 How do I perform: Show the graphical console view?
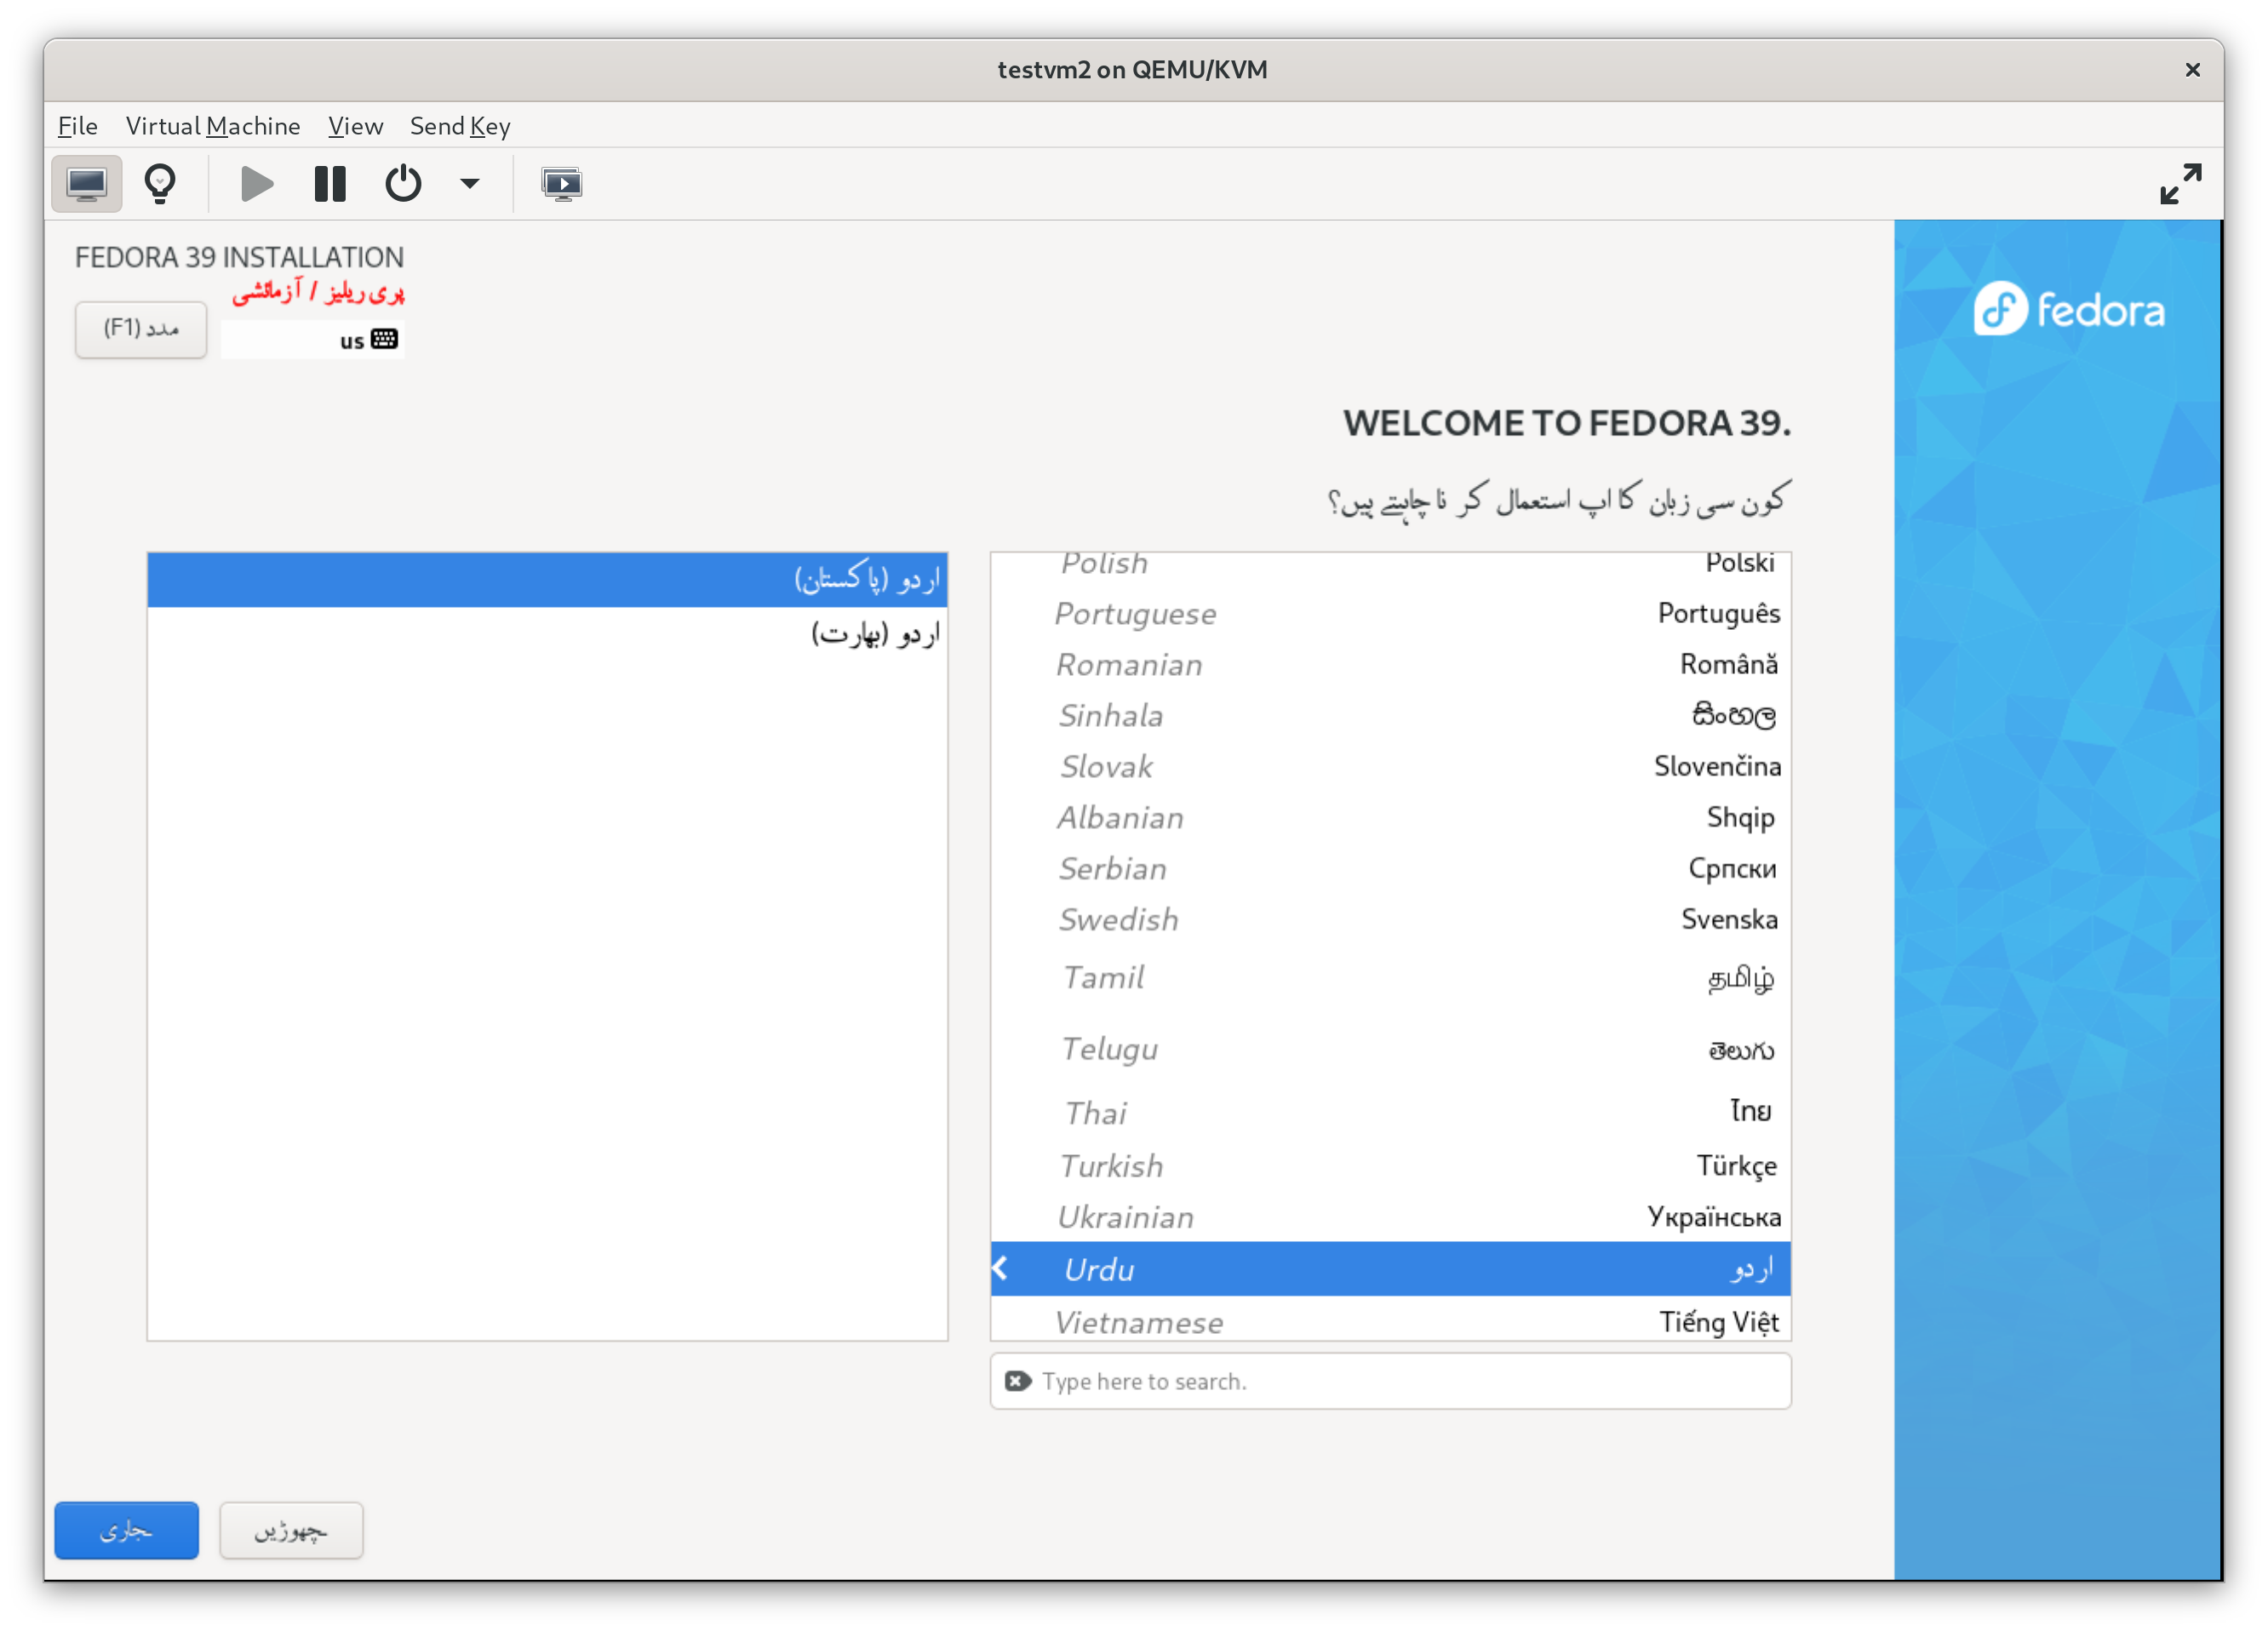tap(87, 184)
